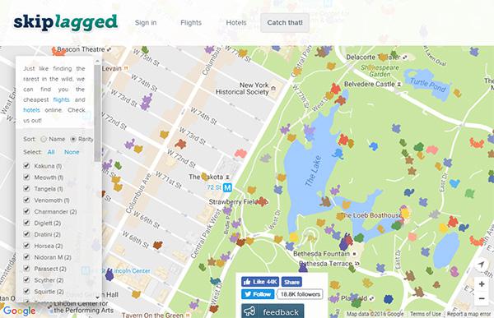Viewport: 494px width, 318px height.
Task: Open the Flights menu item
Action: point(191,23)
